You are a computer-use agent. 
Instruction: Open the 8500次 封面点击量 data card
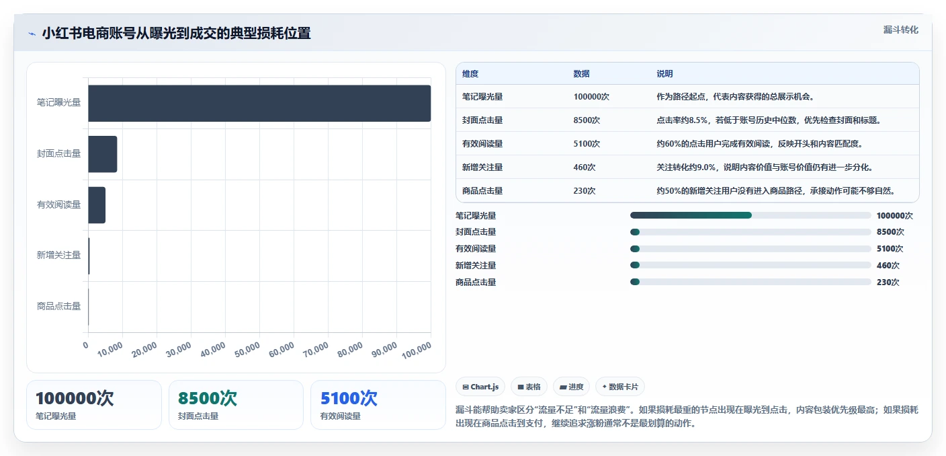[x=236, y=405]
